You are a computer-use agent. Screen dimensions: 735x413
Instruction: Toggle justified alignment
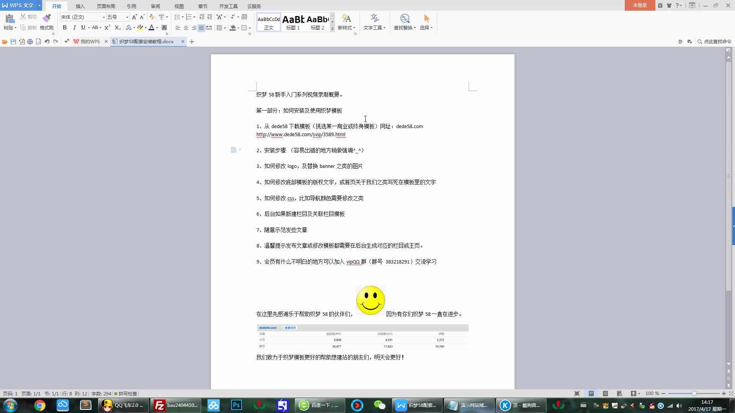coord(201,28)
